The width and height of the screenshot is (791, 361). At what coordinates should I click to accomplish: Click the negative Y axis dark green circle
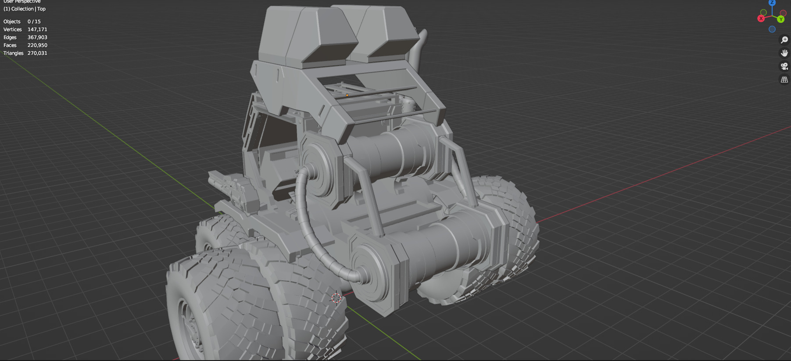tap(763, 12)
